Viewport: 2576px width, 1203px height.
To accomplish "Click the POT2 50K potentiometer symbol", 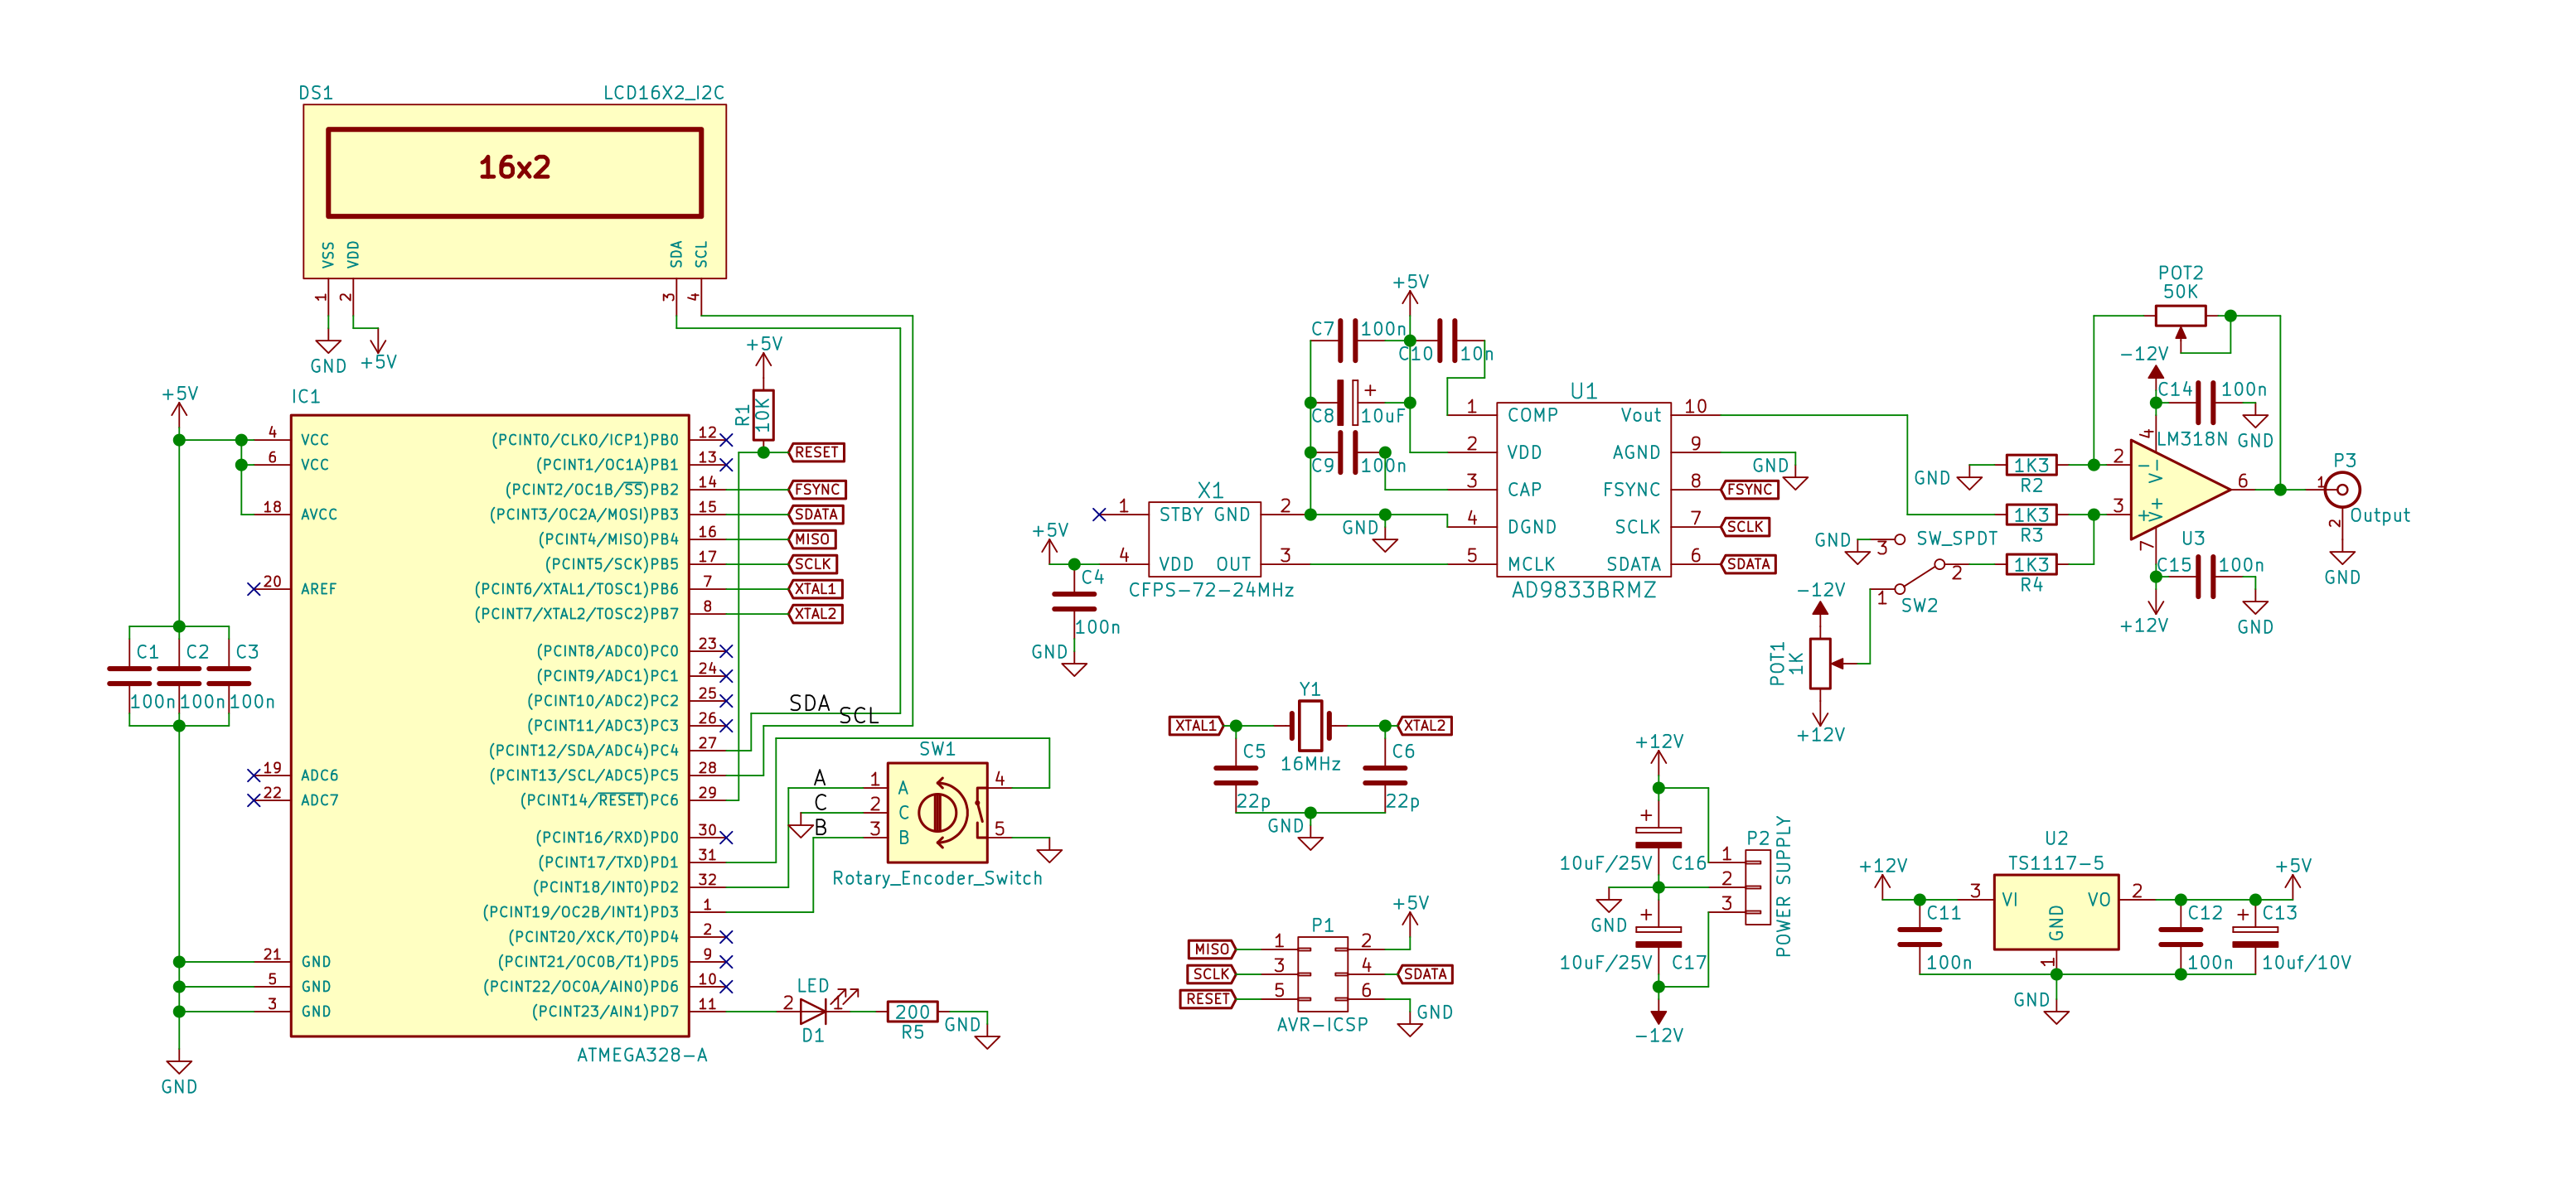I will pyautogui.click(x=2180, y=316).
